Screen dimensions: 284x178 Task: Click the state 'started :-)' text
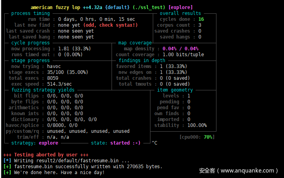125,143
